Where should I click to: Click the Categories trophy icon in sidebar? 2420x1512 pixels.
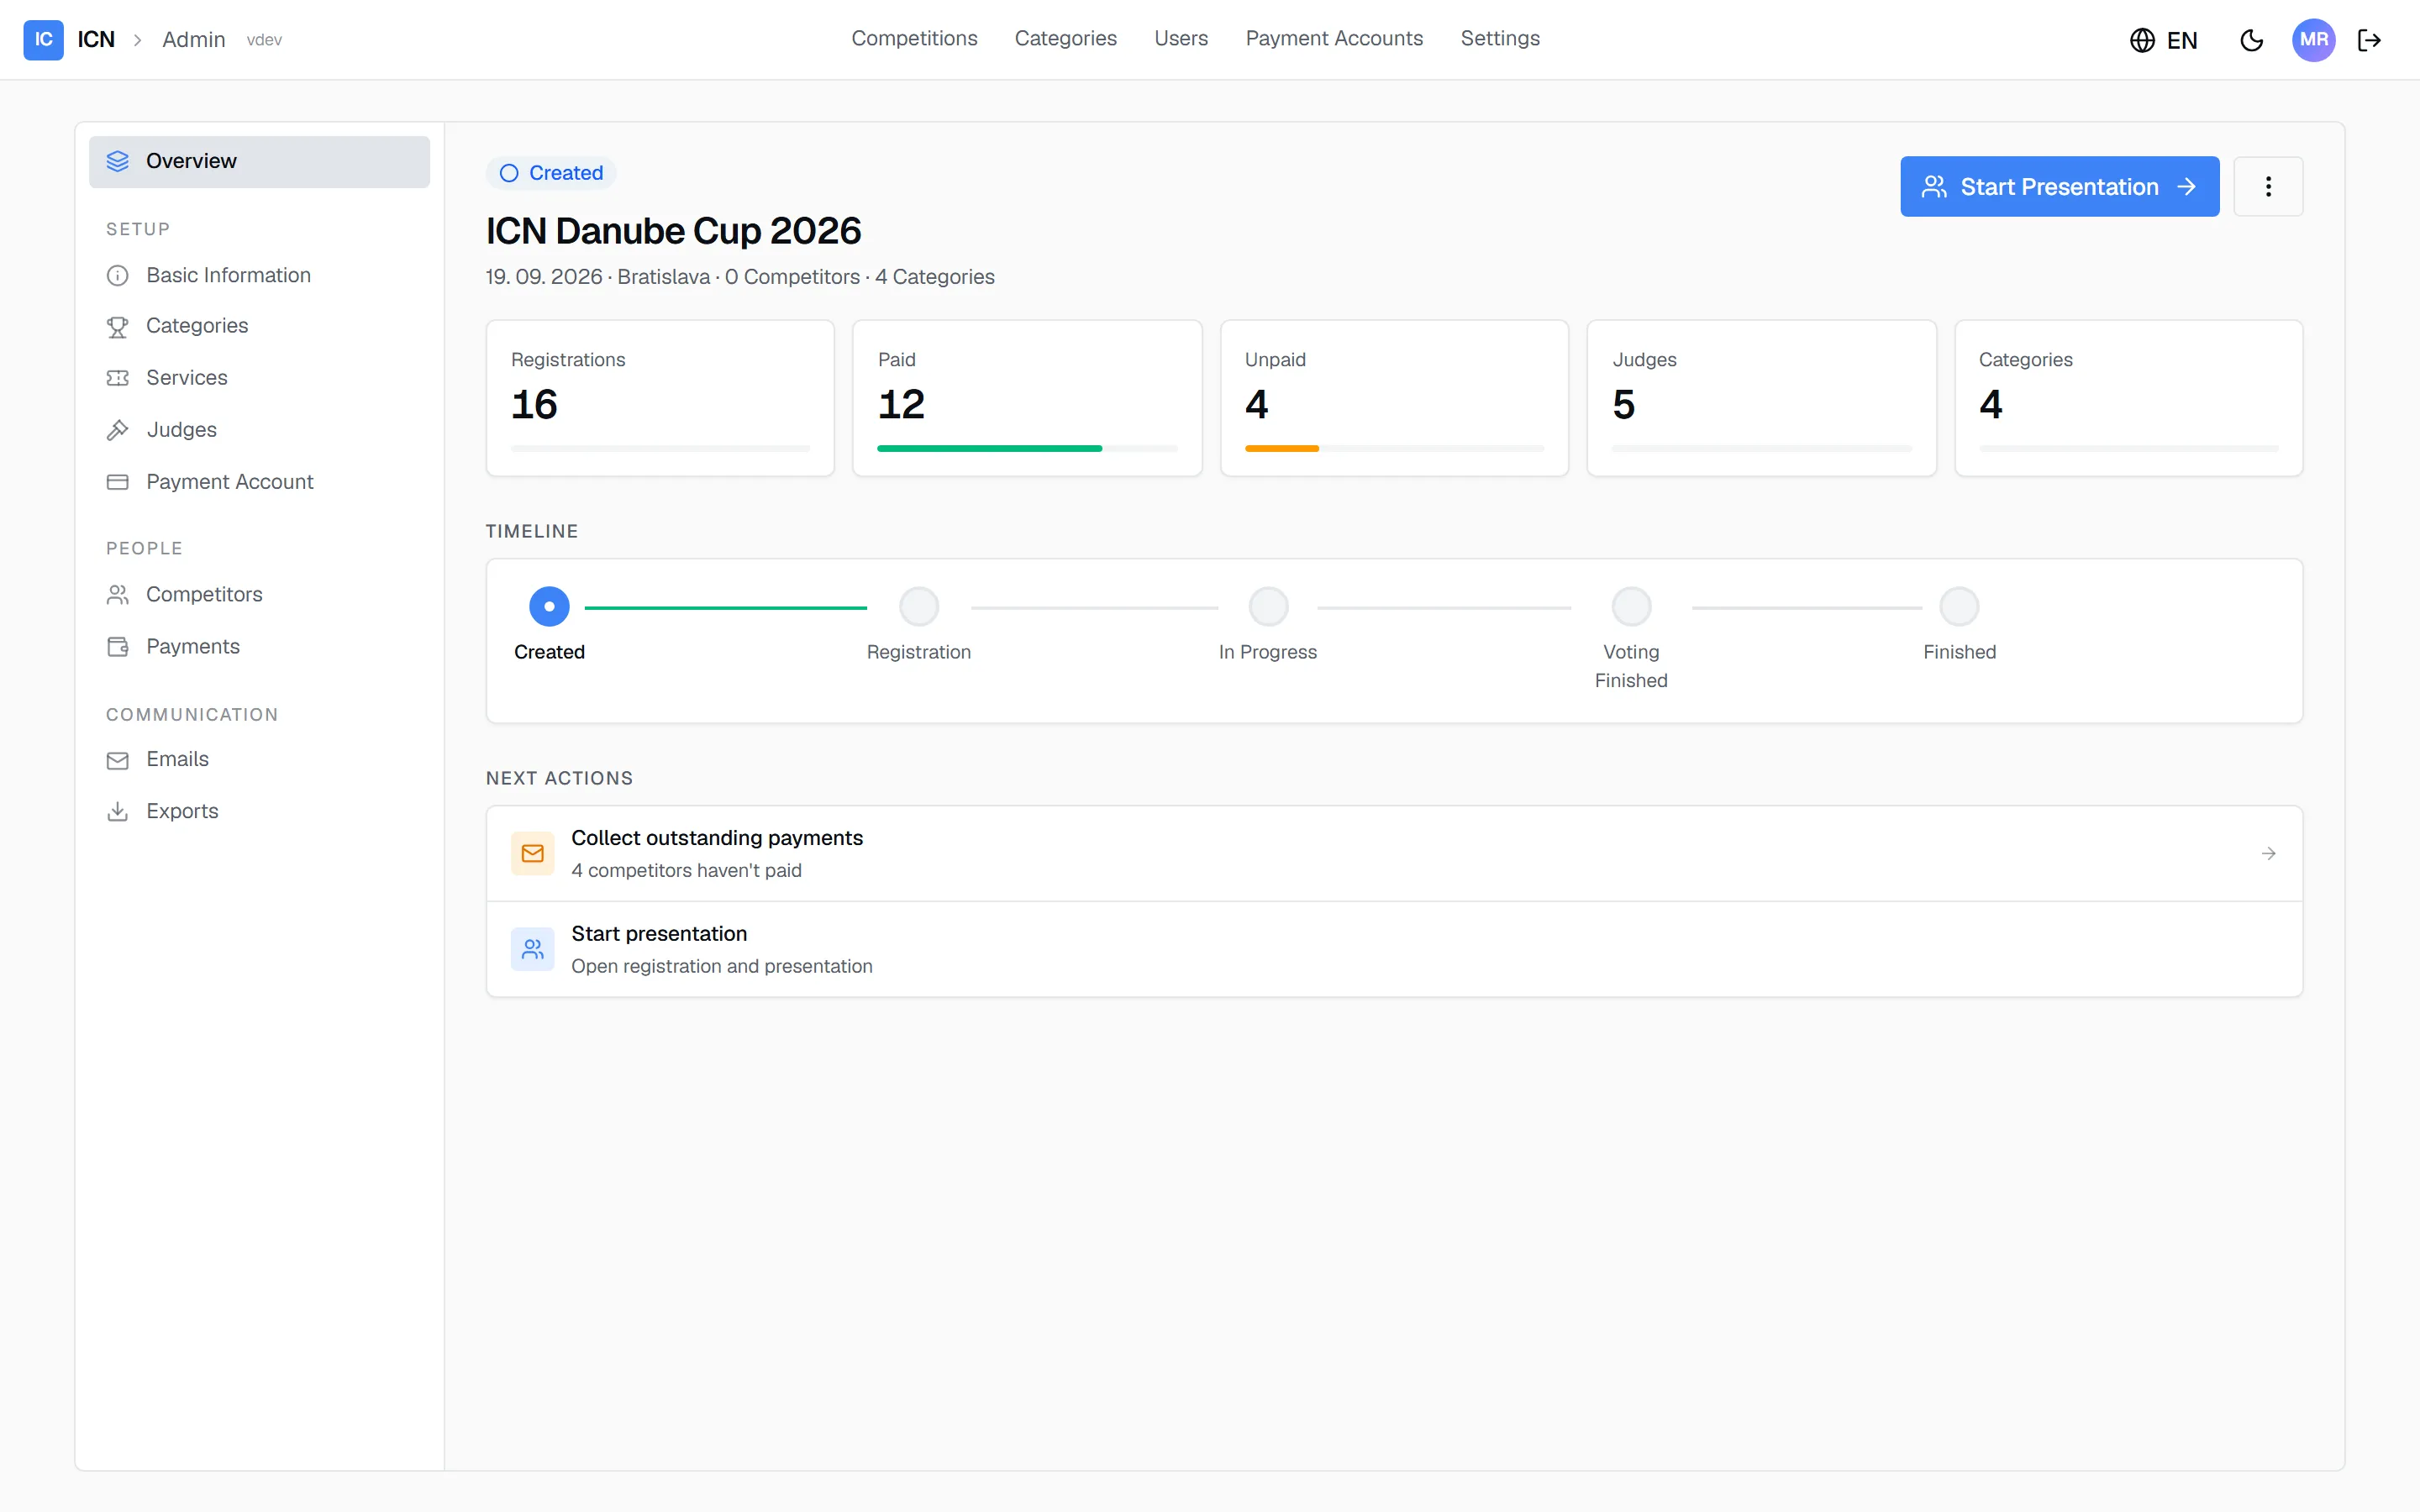[x=118, y=326]
